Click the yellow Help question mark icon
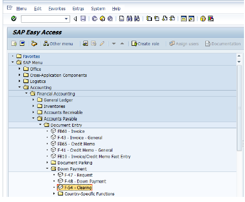 [203, 19]
